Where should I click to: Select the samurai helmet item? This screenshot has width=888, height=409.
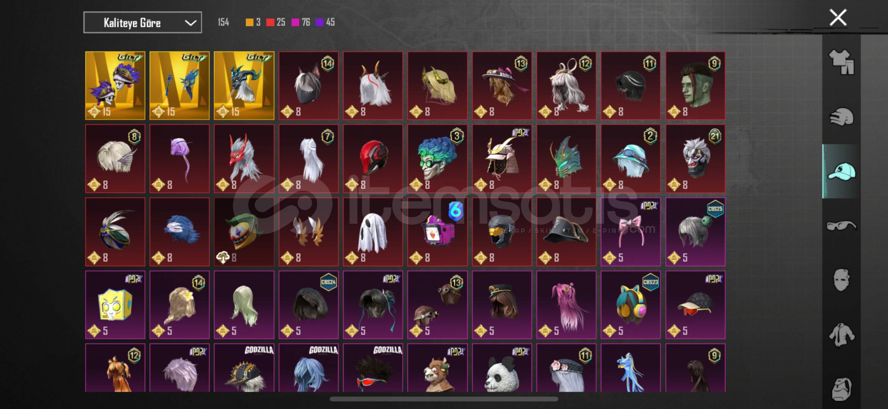click(502, 159)
